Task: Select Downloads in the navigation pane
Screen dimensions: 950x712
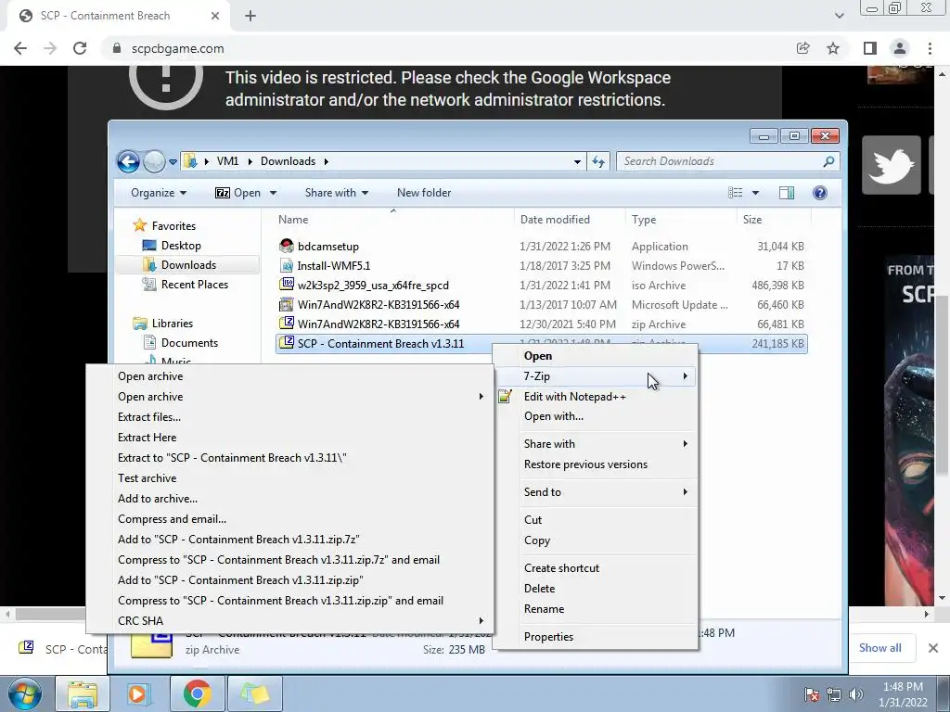Action: pyautogui.click(x=179, y=264)
